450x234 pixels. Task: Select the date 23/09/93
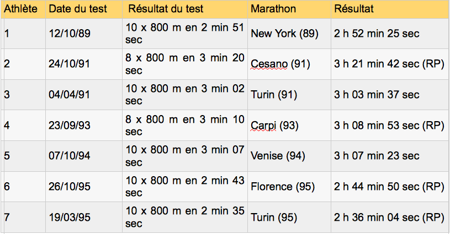(69, 126)
